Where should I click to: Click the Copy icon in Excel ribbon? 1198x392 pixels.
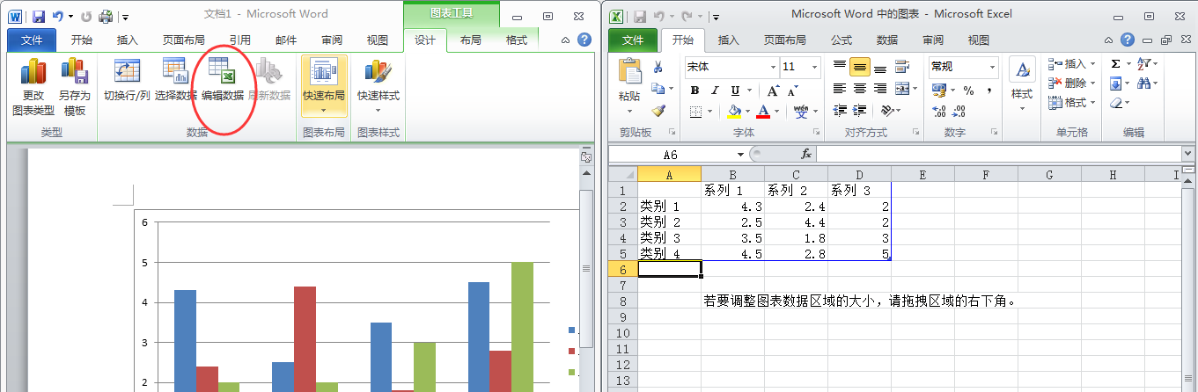[657, 88]
